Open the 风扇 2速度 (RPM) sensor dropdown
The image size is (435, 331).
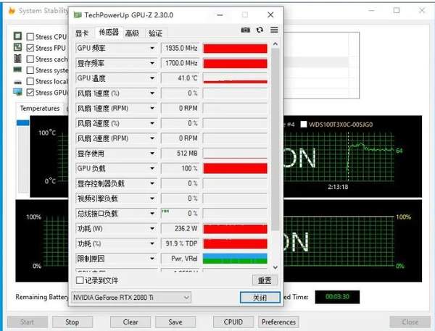coord(152,138)
